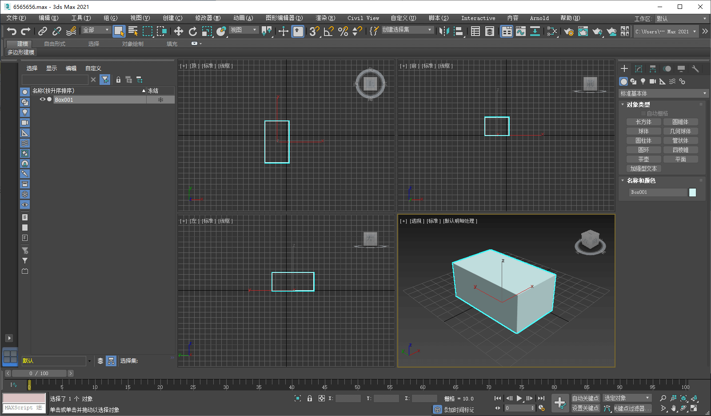Open the project path dropdown

click(x=666, y=32)
